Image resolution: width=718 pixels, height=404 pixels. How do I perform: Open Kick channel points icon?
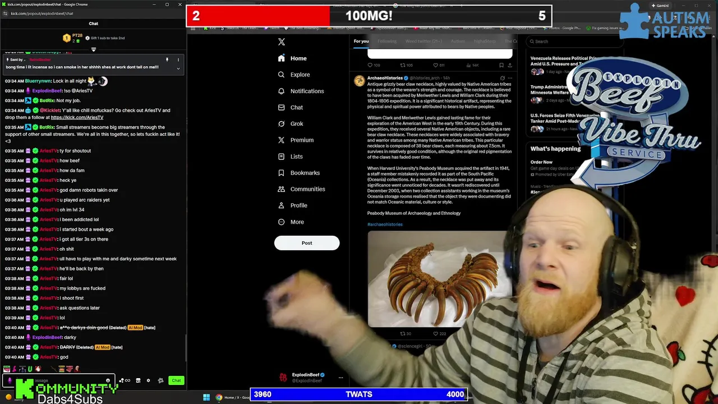click(x=125, y=380)
